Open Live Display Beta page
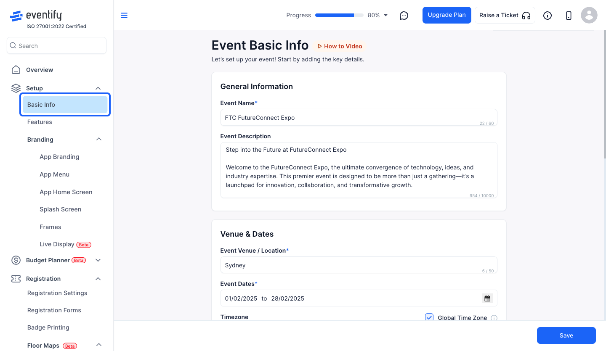 point(65,244)
